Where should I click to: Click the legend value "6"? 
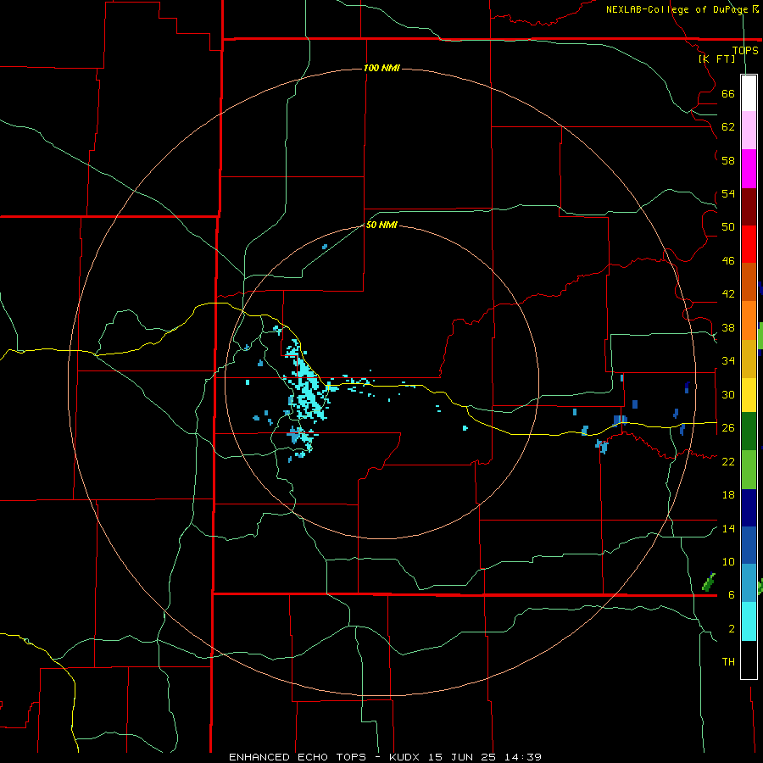point(732,595)
